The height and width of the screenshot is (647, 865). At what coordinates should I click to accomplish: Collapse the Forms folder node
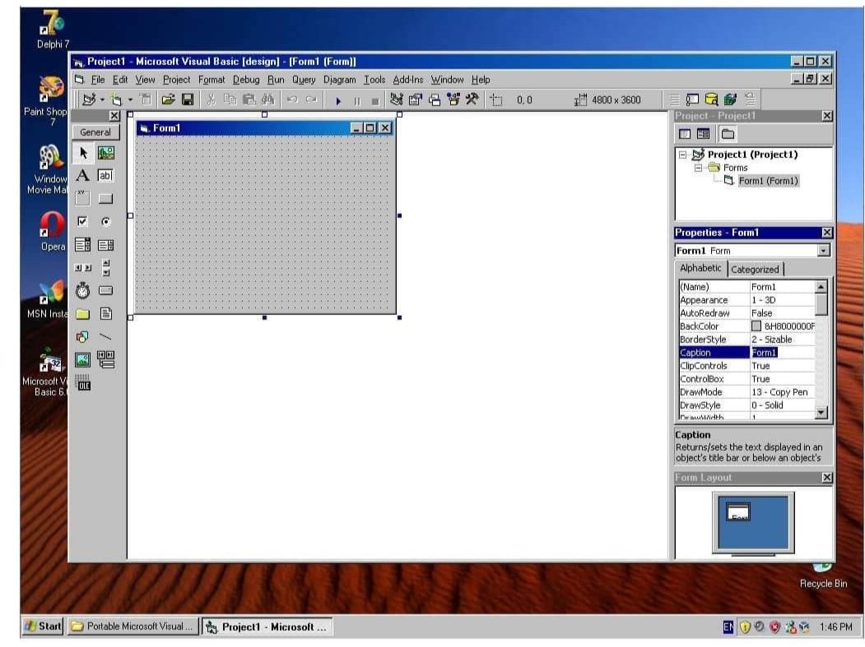698,168
